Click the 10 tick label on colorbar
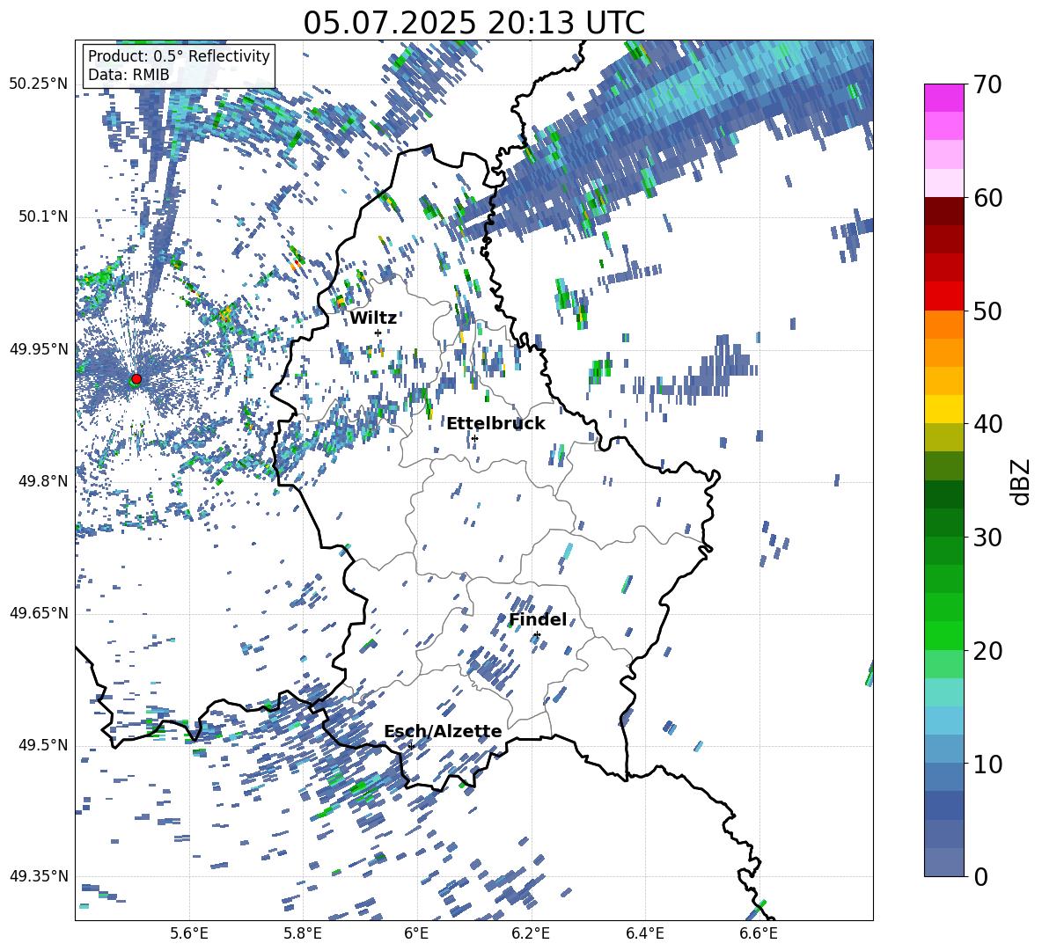This screenshot has height=951, width=1042. tap(987, 764)
